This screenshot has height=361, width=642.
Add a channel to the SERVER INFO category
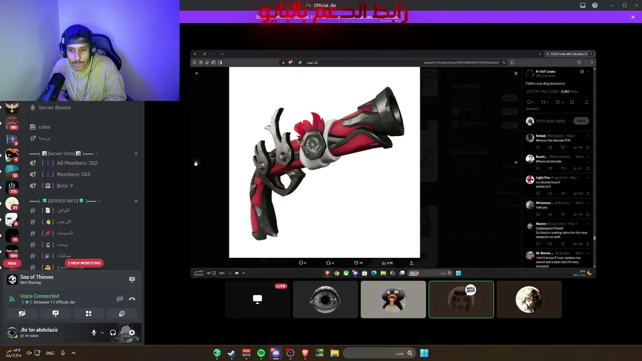click(136, 201)
